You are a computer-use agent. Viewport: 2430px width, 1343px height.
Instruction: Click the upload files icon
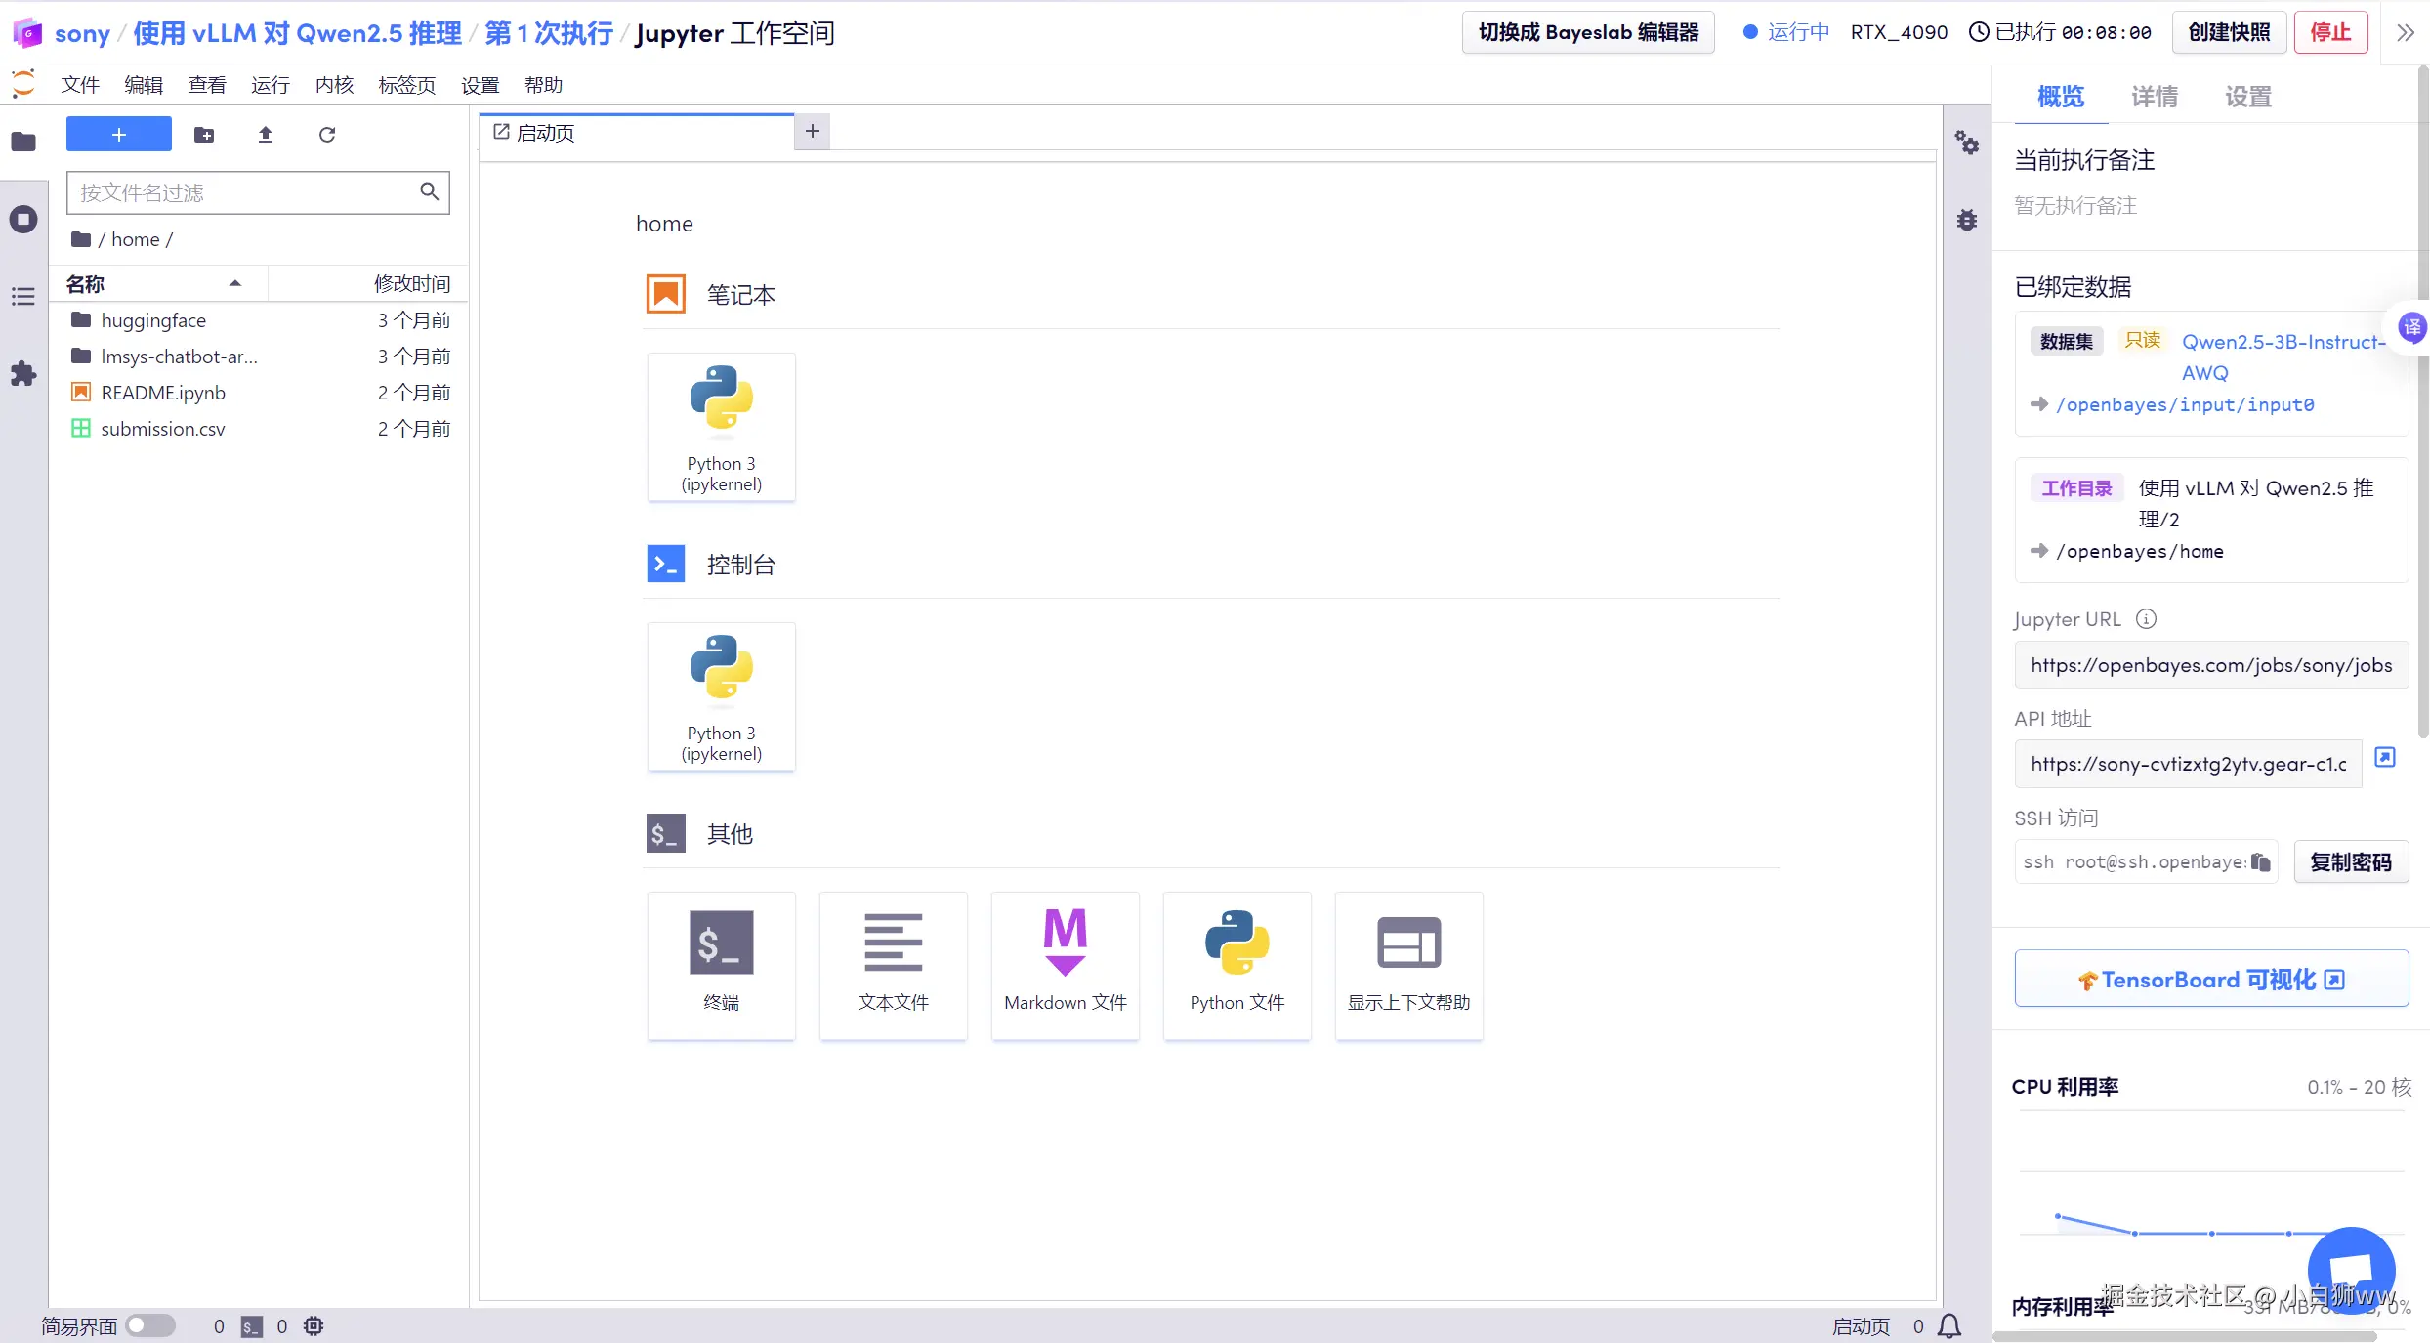pos(265,135)
